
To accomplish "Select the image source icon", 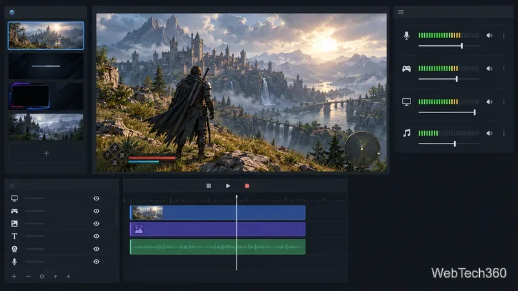I will click(14, 224).
